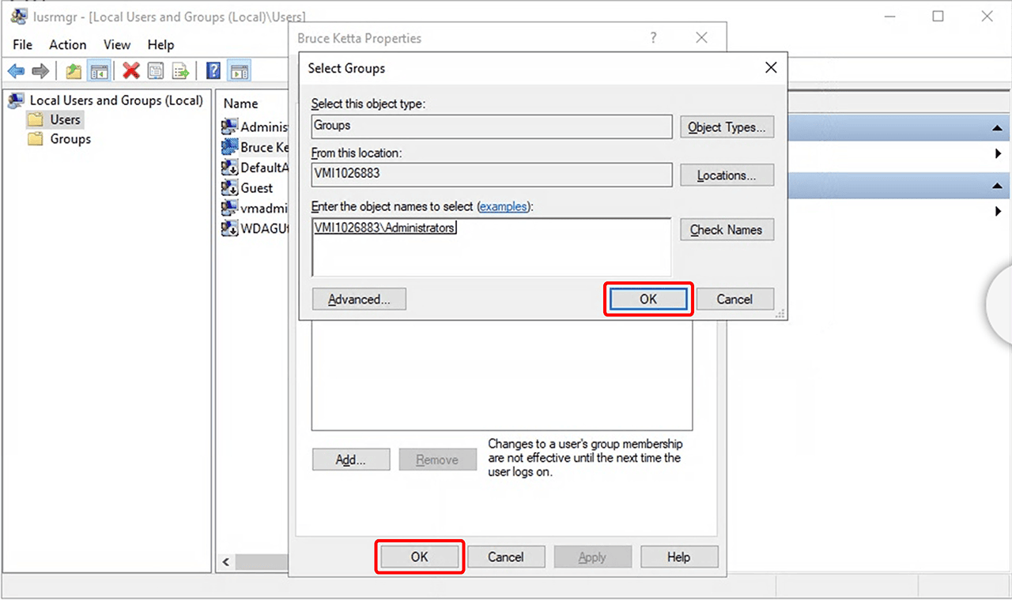This screenshot has height=600, width=1012.
Task: Toggle Show/Hide Console Tree toolbar icon
Action: [99, 71]
